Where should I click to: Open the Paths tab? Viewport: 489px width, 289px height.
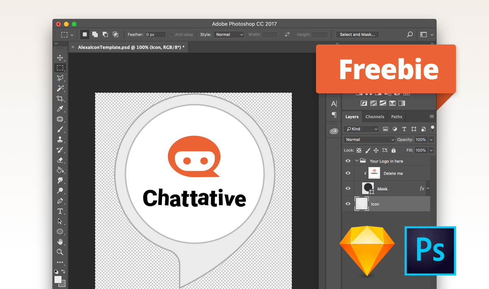click(396, 116)
